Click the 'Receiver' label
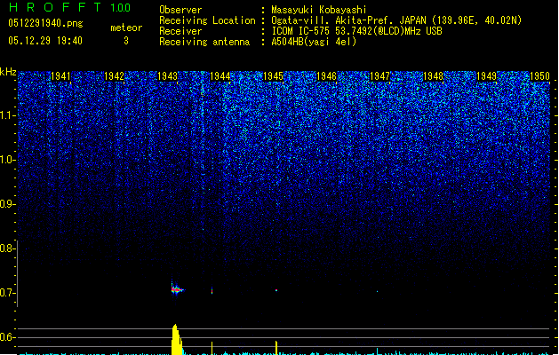The height and width of the screenshot is (355, 559). (180, 31)
